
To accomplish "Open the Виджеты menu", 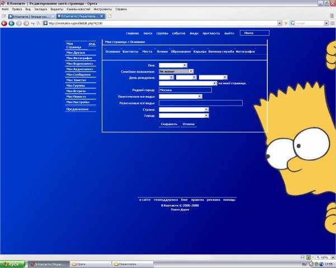I will pyautogui.click(x=57, y=9).
